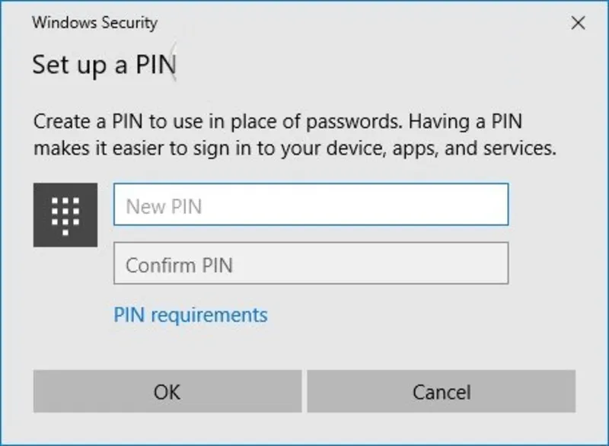Click Cancel to dismiss the dialog

440,391
